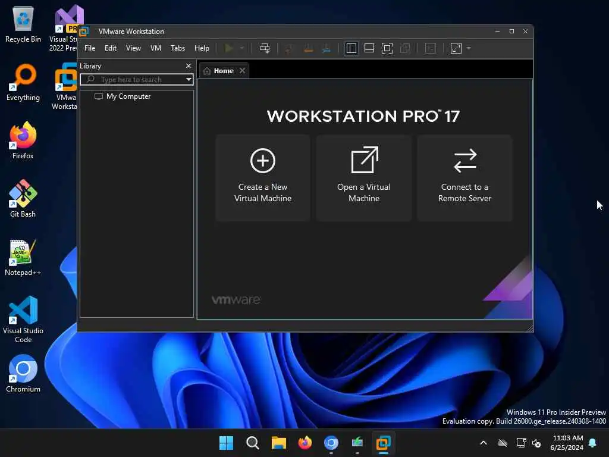Click the Revert Snapshot toolbar icon

309,48
